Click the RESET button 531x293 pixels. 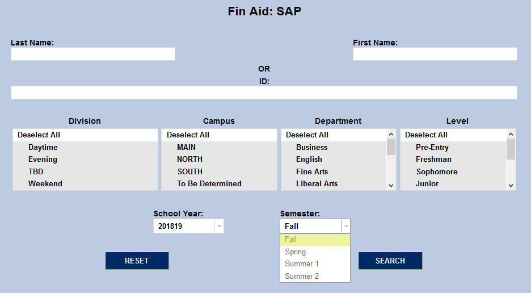click(x=137, y=261)
